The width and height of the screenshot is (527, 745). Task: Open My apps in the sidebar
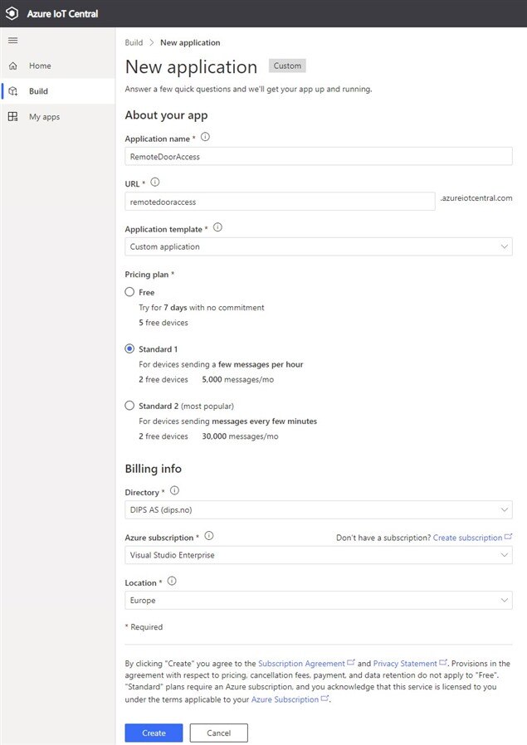(44, 117)
